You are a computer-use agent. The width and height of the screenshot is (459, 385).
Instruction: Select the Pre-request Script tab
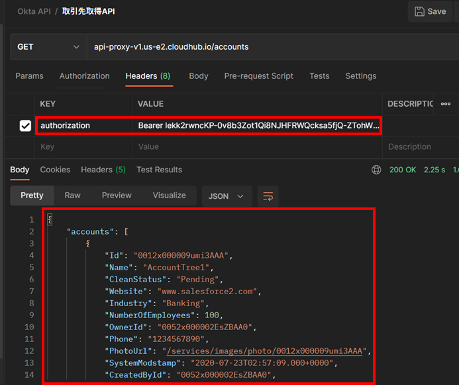pos(258,76)
